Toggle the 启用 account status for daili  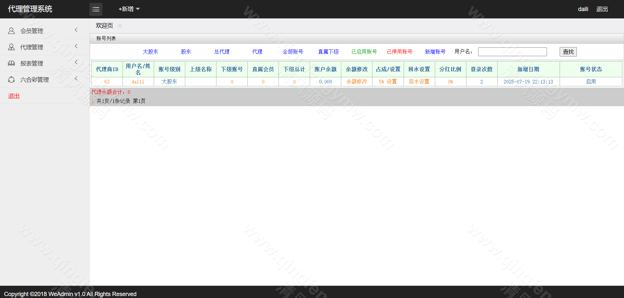(x=591, y=82)
